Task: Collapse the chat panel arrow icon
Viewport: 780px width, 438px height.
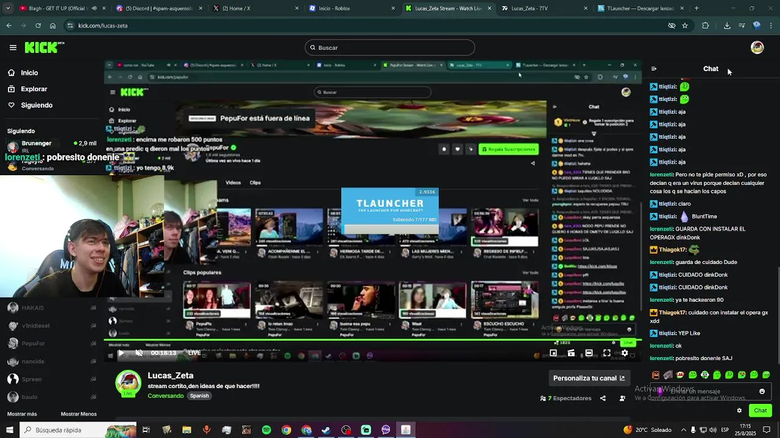Action: [x=653, y=69]
